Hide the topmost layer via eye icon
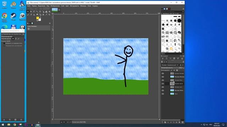This screenshot has width=227, height=127. [x=163, y=73]
